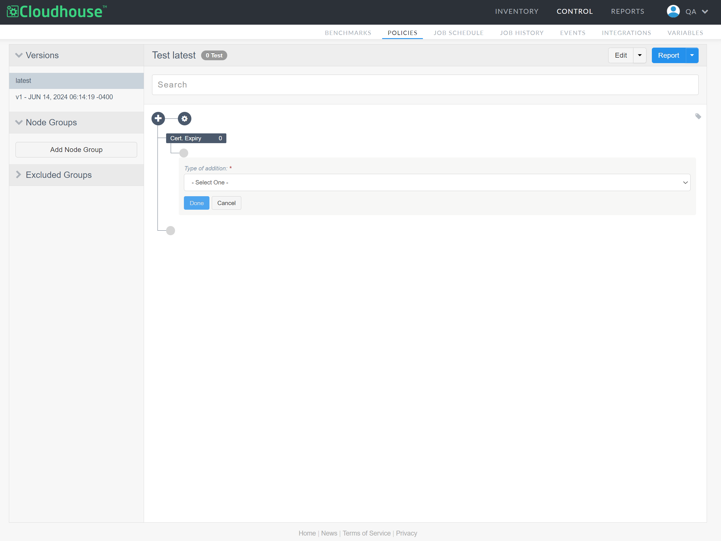Select version v1 - JUN 14, 2024

point(76,97)
